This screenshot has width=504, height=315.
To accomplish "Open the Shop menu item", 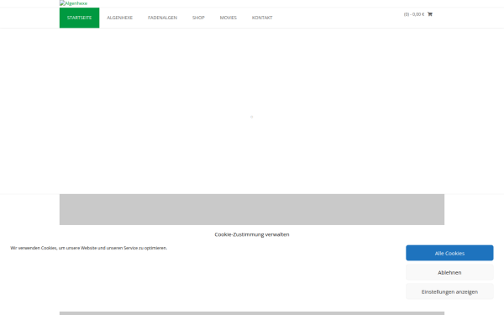I will (198, 18).
